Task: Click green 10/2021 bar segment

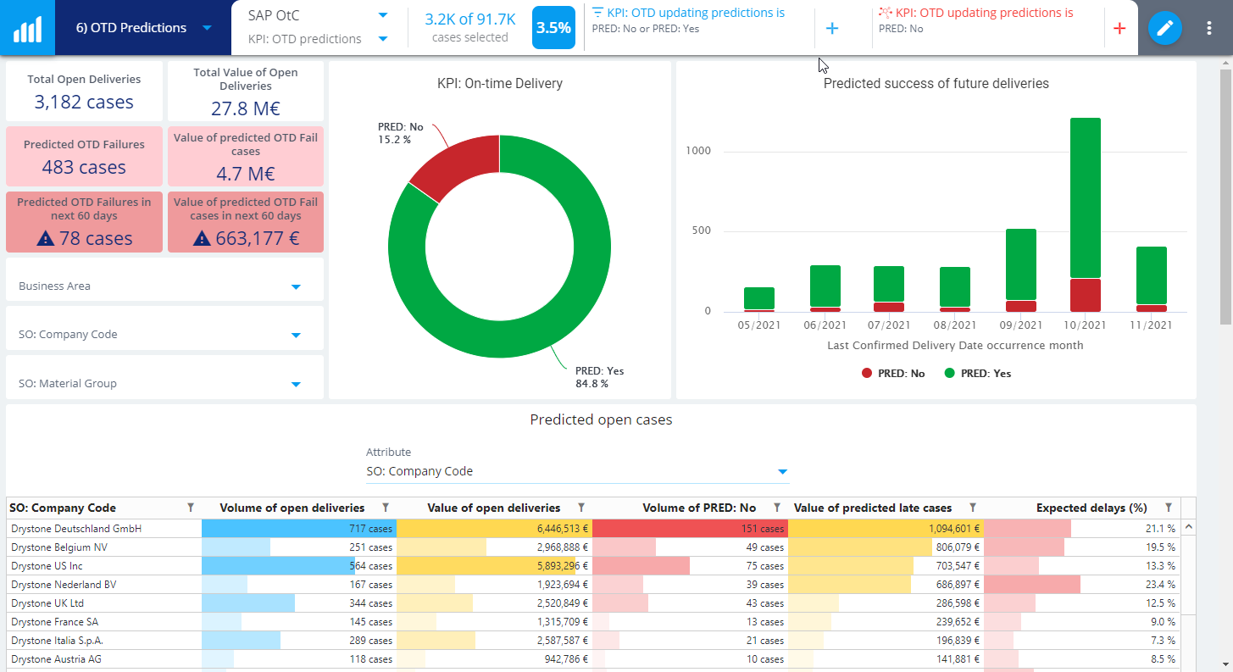Action: pyautogui.click(x=1086, y=197)
